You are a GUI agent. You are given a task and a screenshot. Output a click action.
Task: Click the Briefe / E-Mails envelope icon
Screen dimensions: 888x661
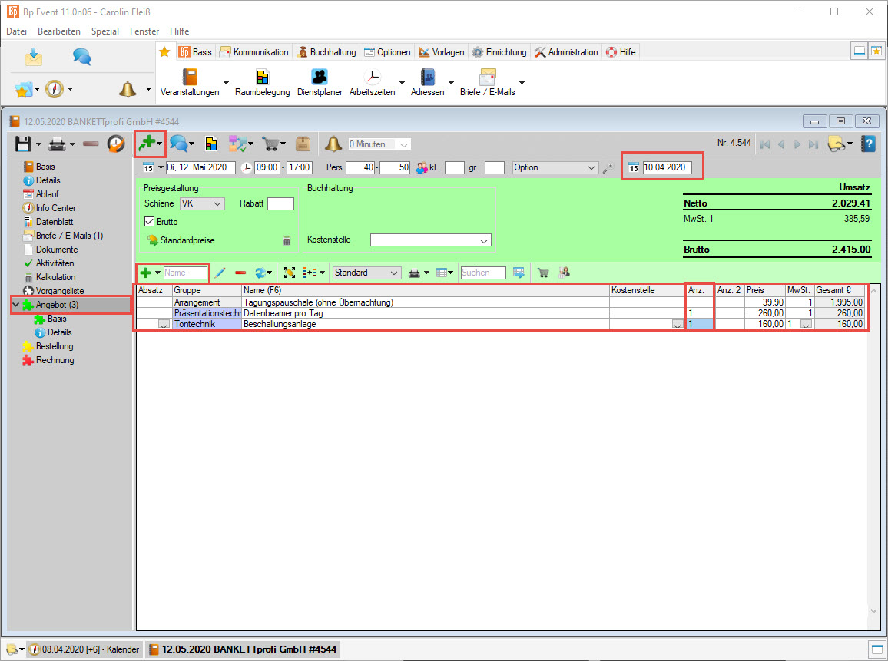tap(487, 77)
